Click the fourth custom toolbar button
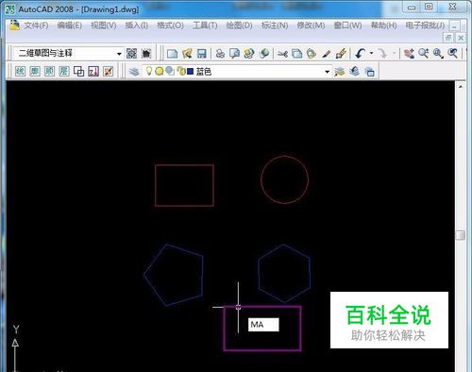The image size is (472, 372). pyautogui.click(x=64, y=72)
